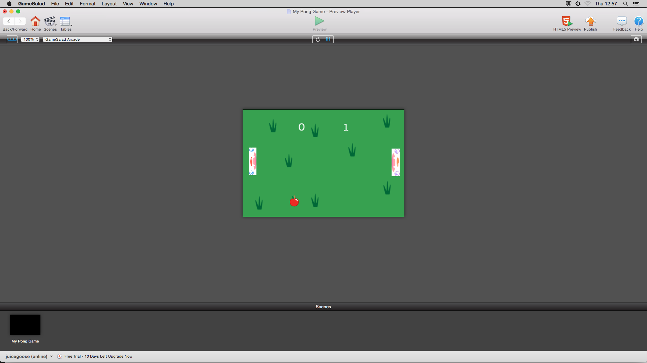Select the My Pong Game scene thumbnail
This screenshot has width=647, height=363.
click(25, 325)
